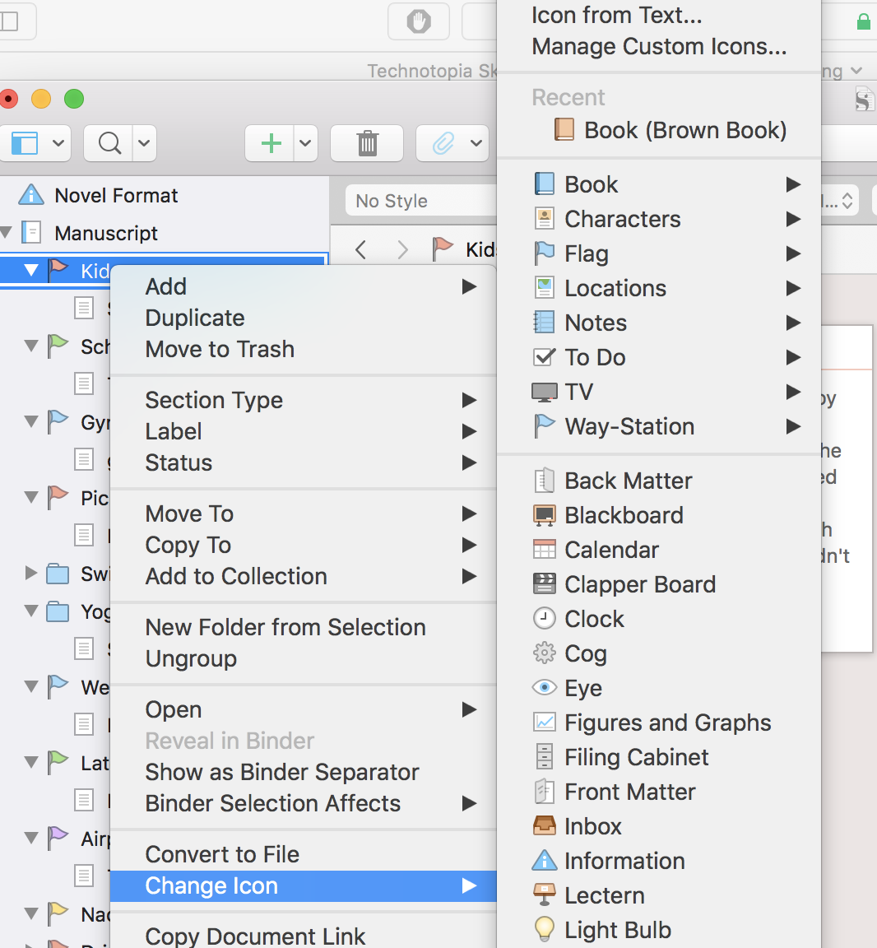
Task: Choose the Light Bulb icon
Action: click(659, 929)
